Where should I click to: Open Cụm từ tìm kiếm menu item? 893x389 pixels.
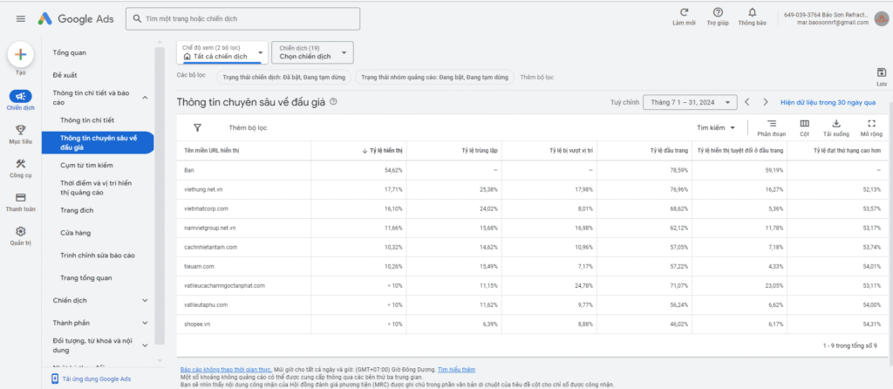[x=86, y=165]
